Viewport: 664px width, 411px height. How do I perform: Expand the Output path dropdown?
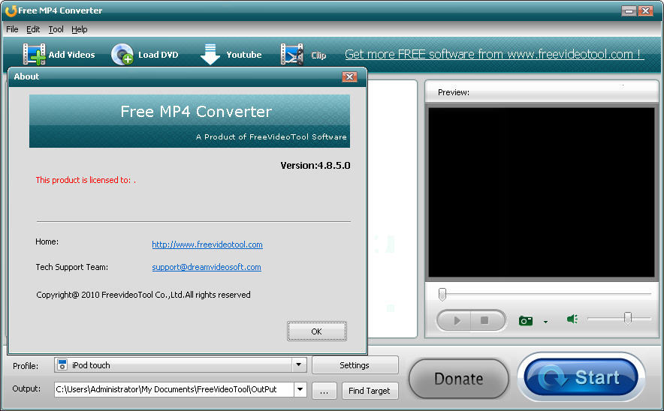(x=300, y=389)
